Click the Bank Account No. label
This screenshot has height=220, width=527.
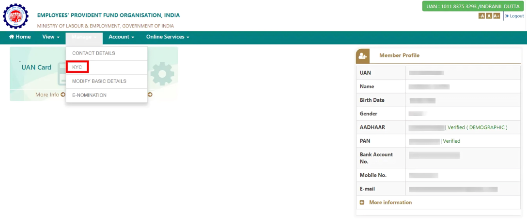click(x=376, y=158)
